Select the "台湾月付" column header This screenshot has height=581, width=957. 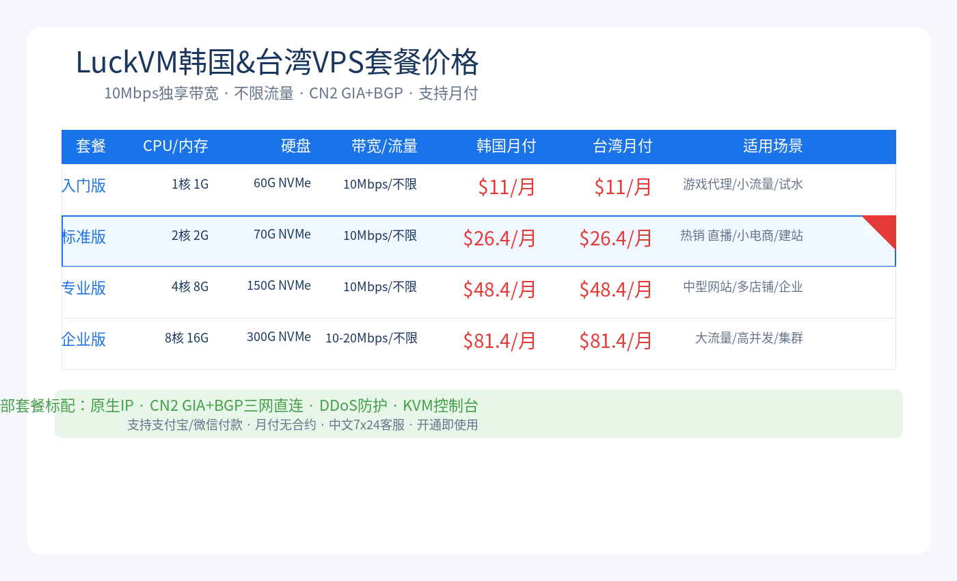click(x=623, y=146)
